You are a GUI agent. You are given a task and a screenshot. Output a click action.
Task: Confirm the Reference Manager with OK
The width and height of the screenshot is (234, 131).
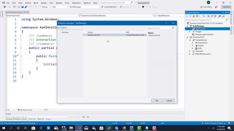tap(157, 100)
